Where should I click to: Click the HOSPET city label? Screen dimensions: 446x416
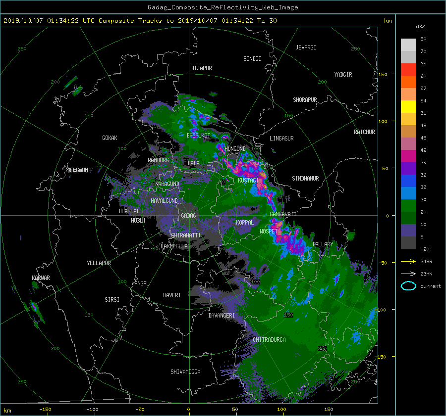[x=269, y=231]
